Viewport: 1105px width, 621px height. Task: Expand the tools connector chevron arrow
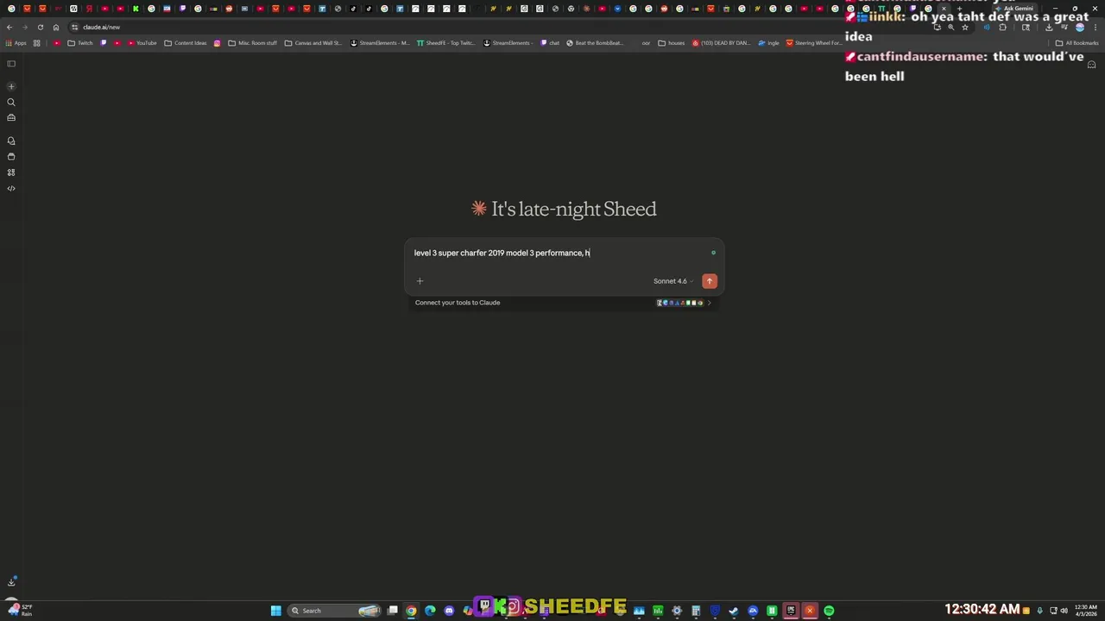710,303
